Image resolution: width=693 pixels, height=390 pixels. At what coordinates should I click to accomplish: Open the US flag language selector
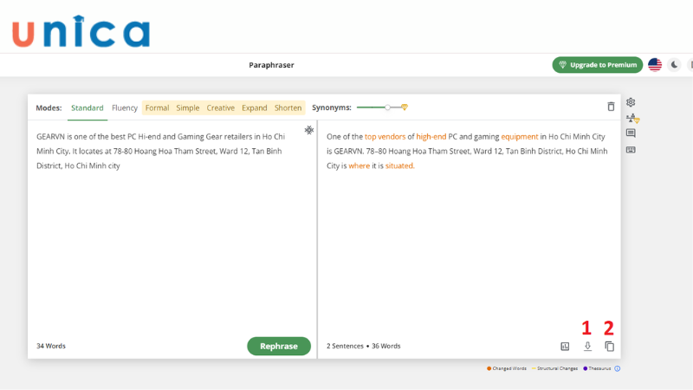[655, 65]
